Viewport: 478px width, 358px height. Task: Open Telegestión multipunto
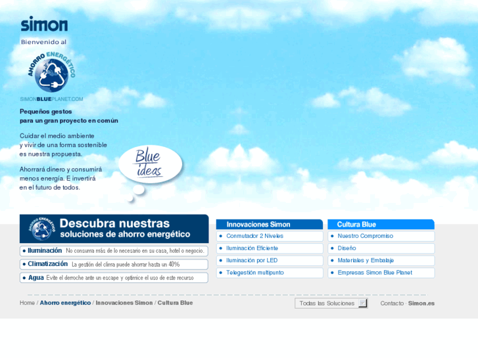coord(270,273)
